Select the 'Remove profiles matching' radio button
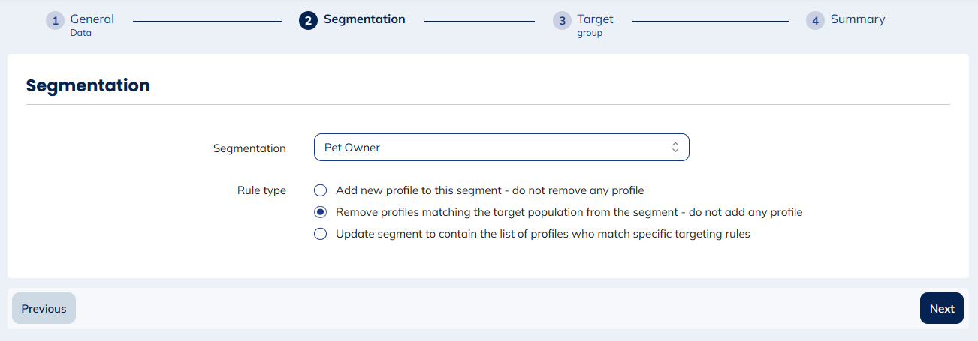 click(321, 212)
